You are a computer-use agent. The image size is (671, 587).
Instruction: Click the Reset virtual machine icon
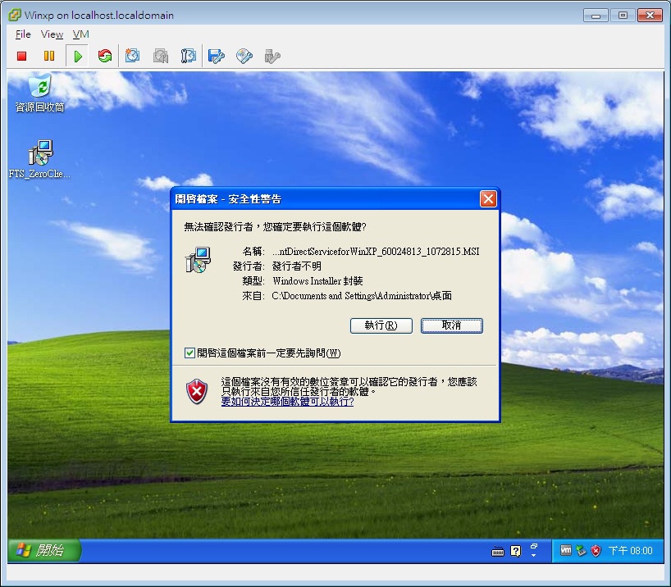pyautogui.click(x=104, y=56)
